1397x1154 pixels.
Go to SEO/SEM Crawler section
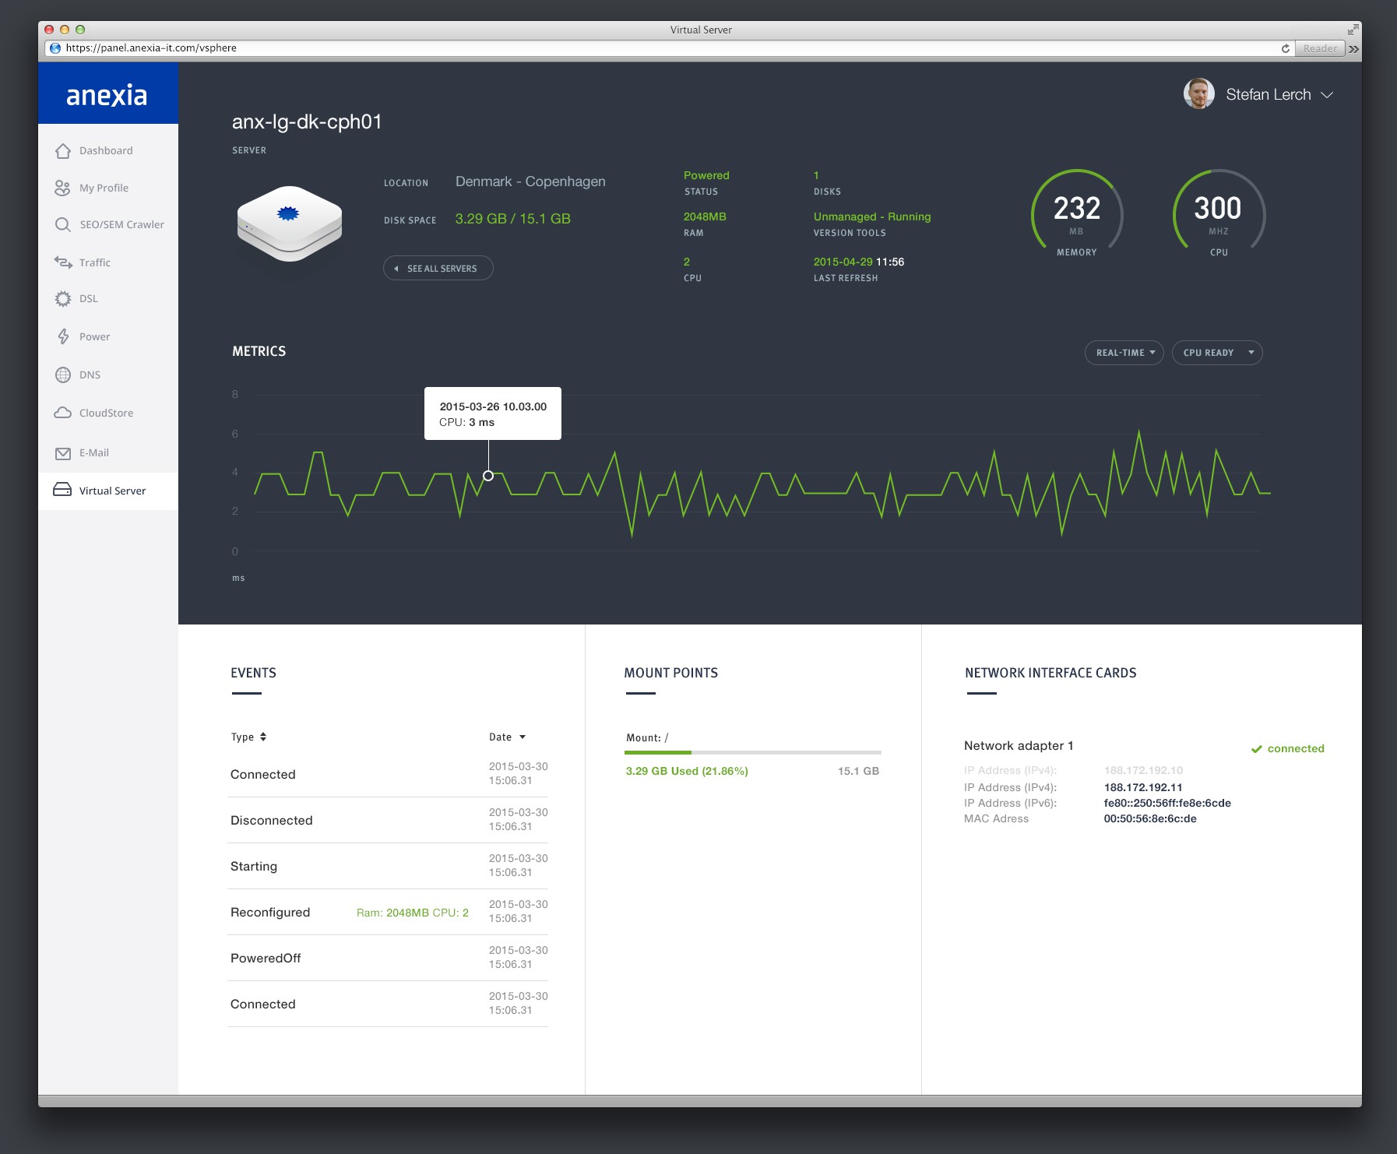point(108,225)
